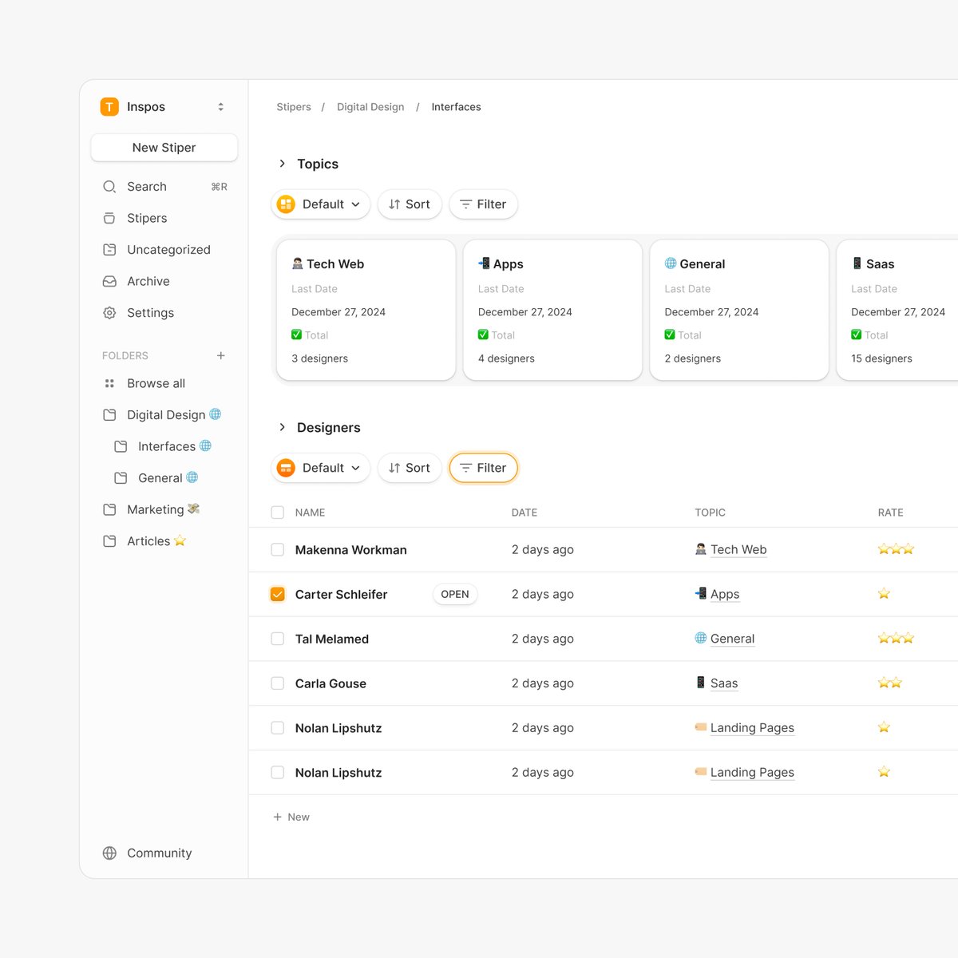Image resolution: width=958 pixels, height=958 pixels.
Task: Click the Interfaces subfolder icon
Action: click(121, 446)
